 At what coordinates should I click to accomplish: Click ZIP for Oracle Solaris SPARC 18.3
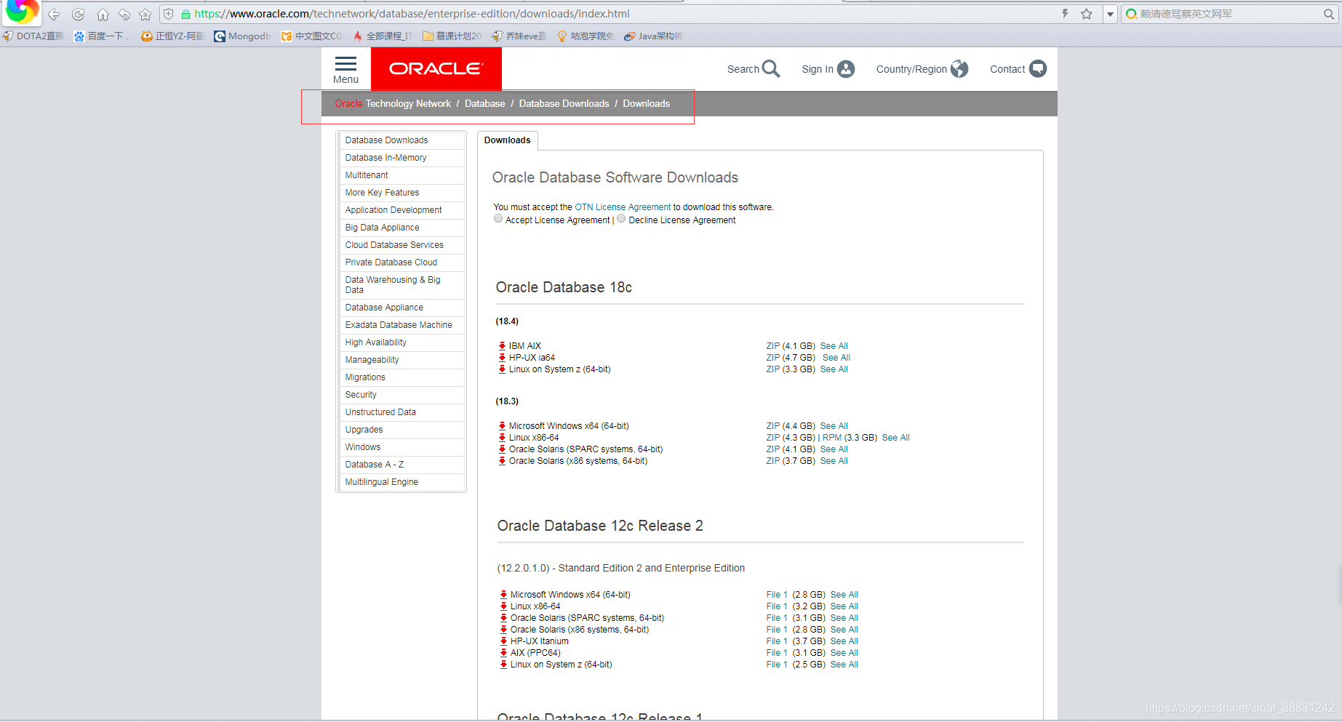point(772,449)
